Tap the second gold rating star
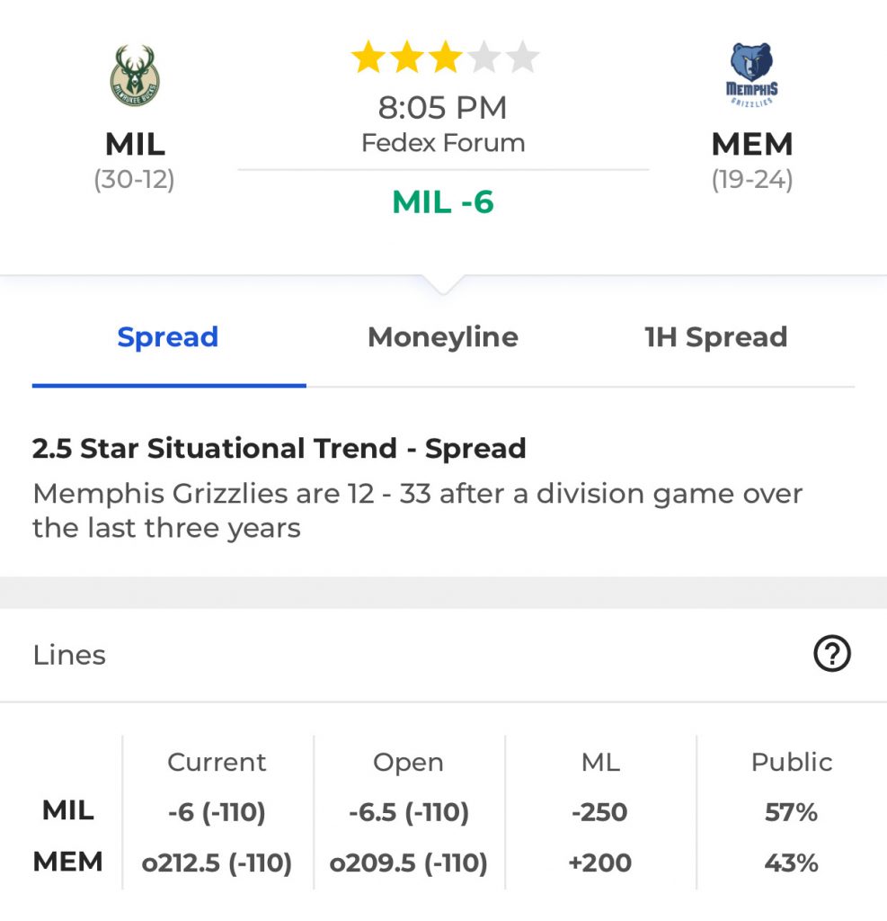887x921 pixels. (x=407, y=57)
